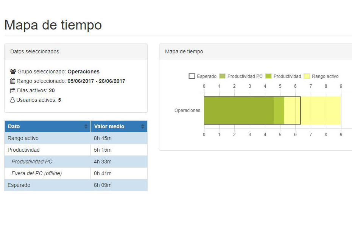Click the dark green Productividad PC bar

point(238,110)
